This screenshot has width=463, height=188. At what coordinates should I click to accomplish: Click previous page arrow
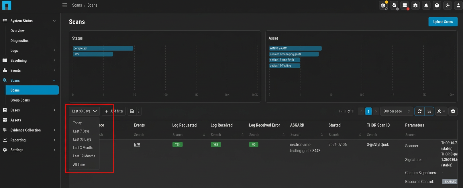[361, 111]
